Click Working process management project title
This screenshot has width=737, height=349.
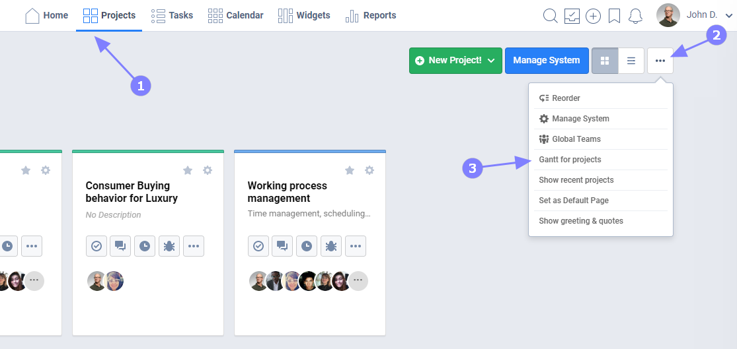click(288, 192)
